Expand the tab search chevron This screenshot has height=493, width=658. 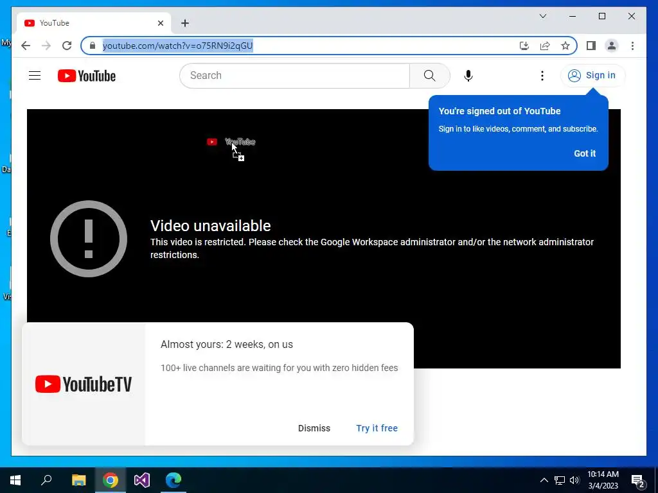click(x=542, y=16)
